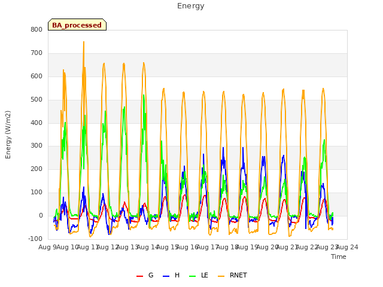Click the 600 y-axis tick label

37,77
